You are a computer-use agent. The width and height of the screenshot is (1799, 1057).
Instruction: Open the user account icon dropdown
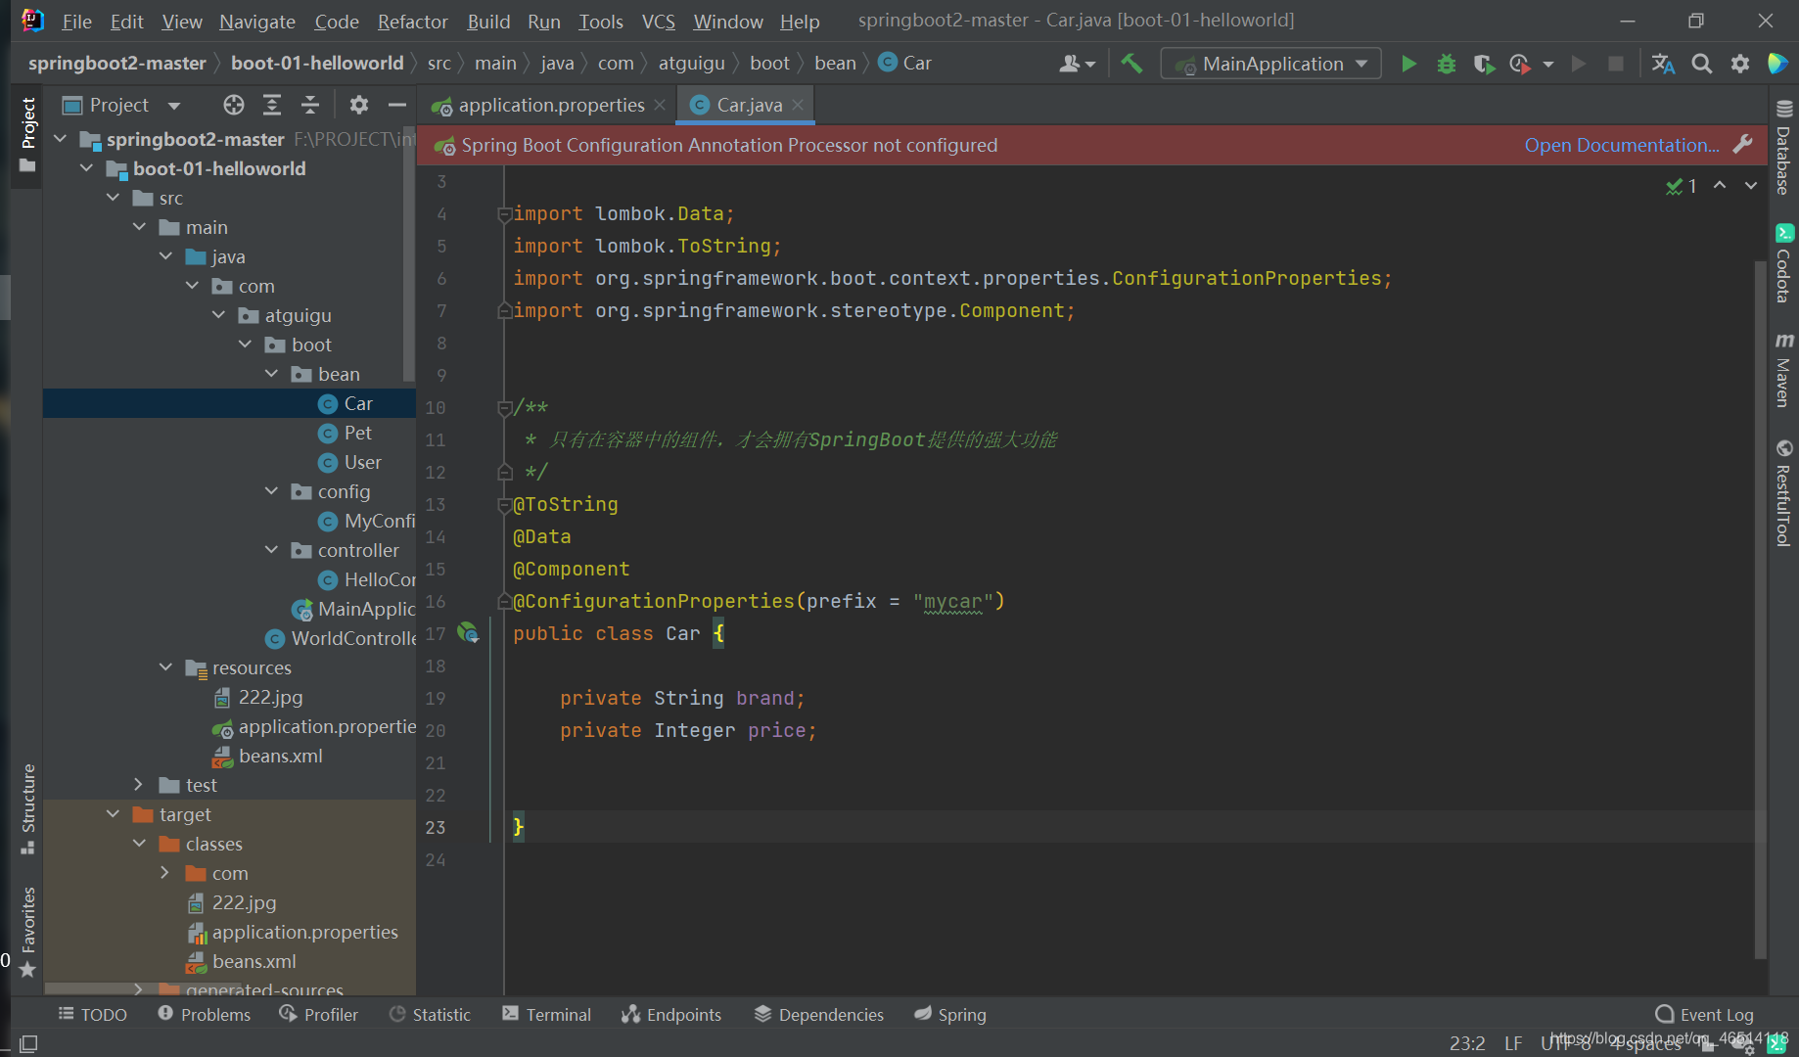(x=1076, y=64)
